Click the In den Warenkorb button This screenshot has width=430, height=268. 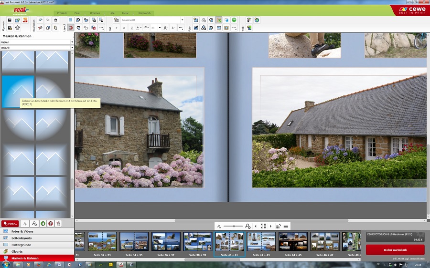point(395,250)
